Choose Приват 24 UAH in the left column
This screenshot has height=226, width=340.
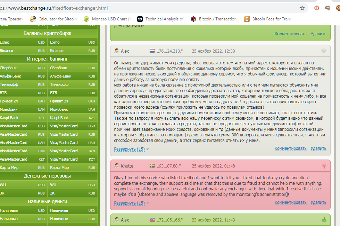(23, 101)
